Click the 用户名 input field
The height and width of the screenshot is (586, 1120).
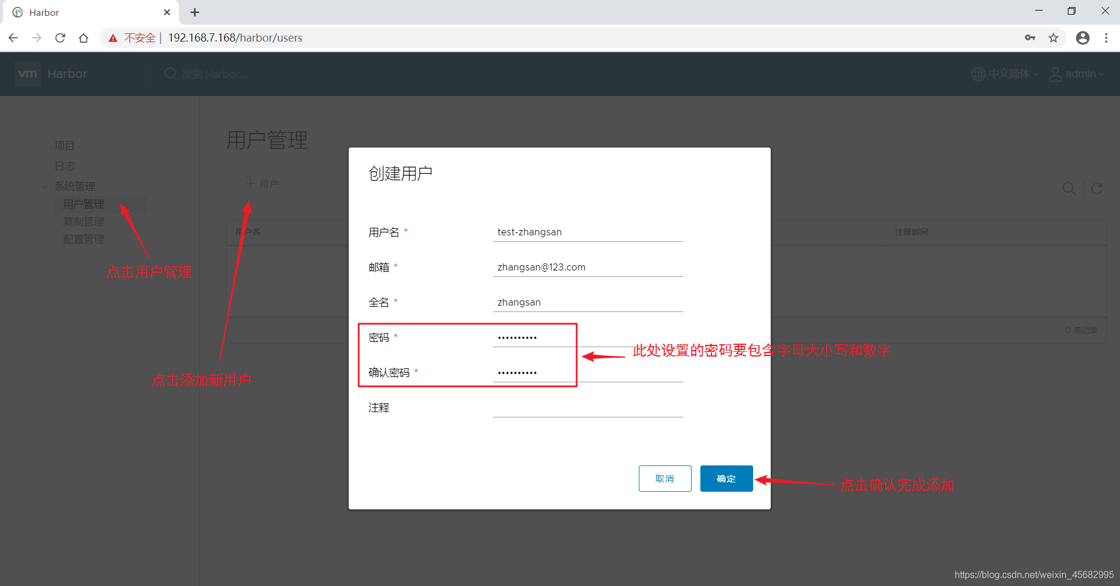[588, 232]
